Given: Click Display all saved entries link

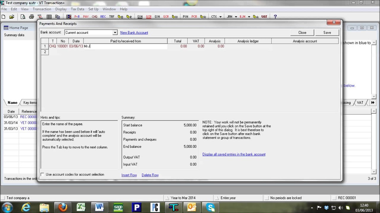Looking at the screenshot, I should [x=234, y=154].
